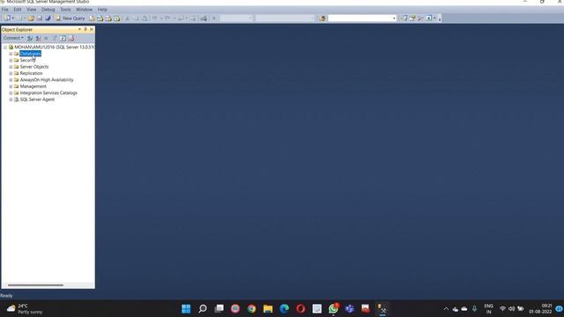Collapse the MOHAN server node

(x=5, y=47)
